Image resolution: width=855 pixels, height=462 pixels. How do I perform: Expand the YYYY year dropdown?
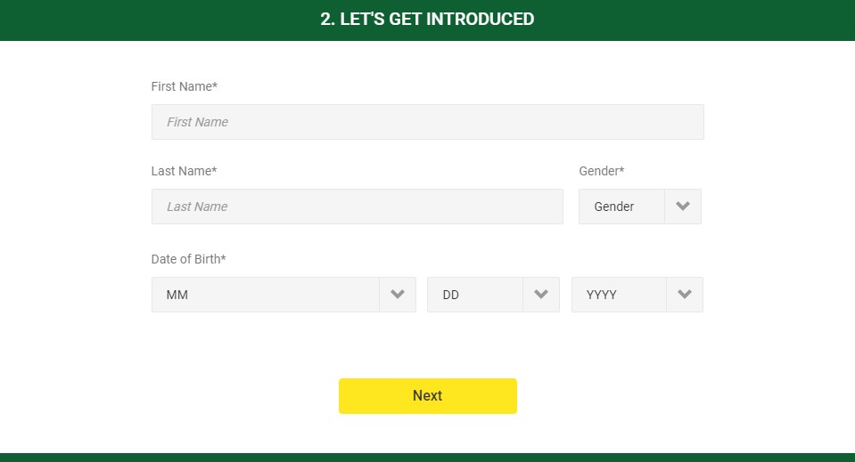coord(637,295)
